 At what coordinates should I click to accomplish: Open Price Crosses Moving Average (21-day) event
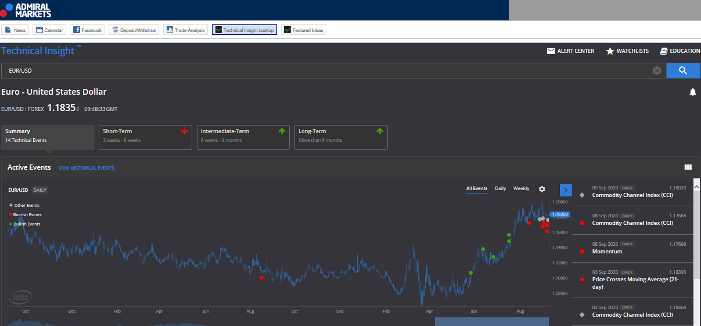tap(632, 280)
